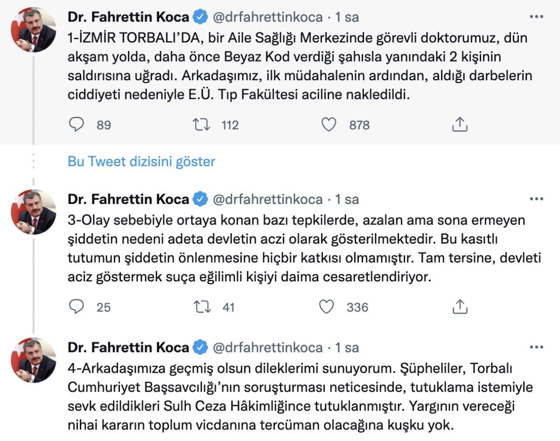Click the reply icon on the first tweet
The height and width of the screenshot is (441, 560).
[x=76, y=125]
